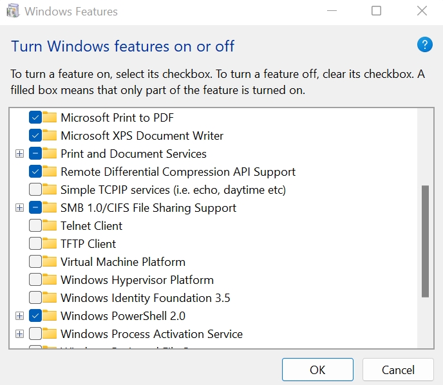The height and width of the screenshot is (385, 443).
Task: Click the blue help question mark icon
Action: [x=424, y=44]
